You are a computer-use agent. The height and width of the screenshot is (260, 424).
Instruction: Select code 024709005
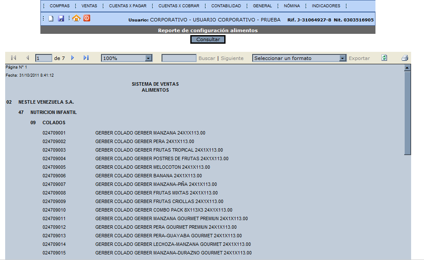54,167
